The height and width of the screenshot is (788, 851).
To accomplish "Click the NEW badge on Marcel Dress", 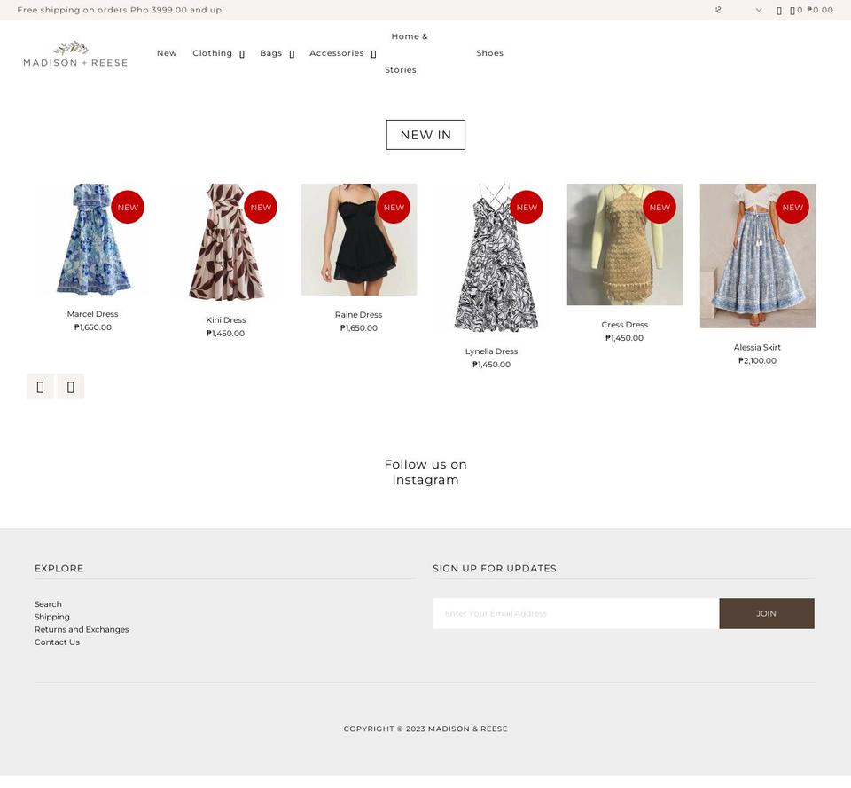I will point(128,207).
